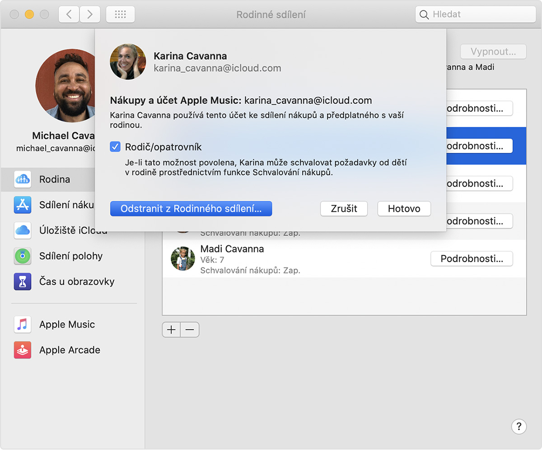Viewport: 542px width, 450px height.
Task: Click Karina Cavanna's profile photo
Action: pyautogui.click(x=128, y=62)
